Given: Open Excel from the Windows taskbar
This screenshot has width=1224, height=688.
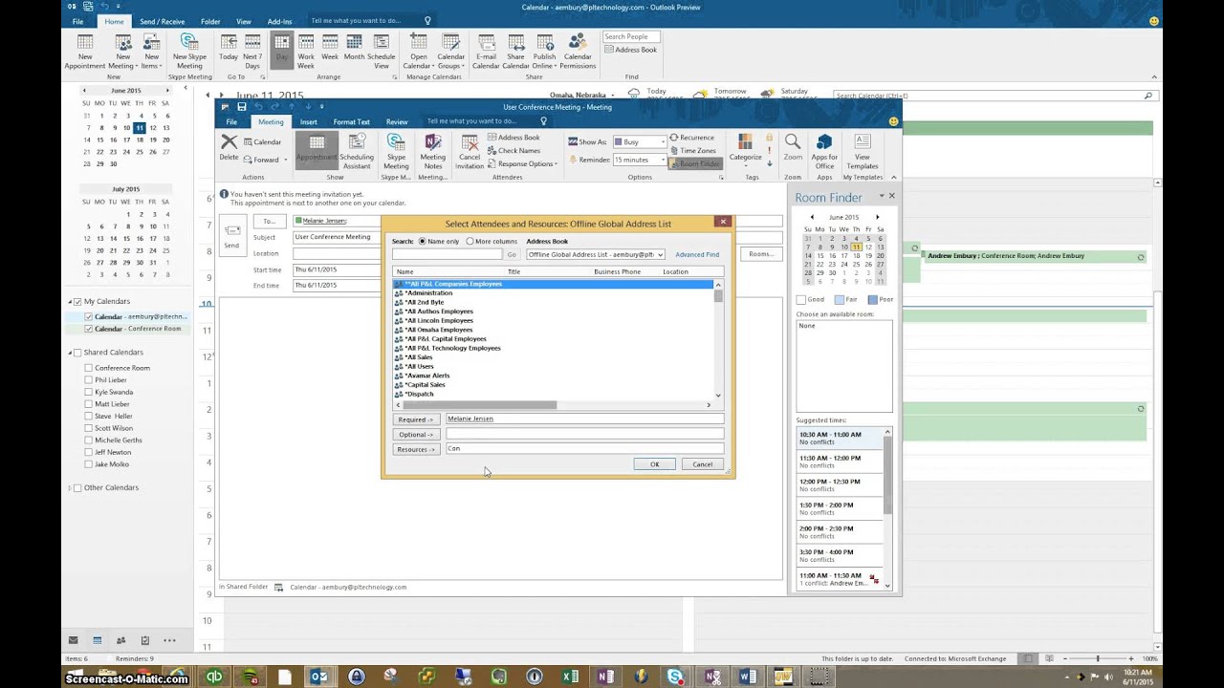Looking at the screenshot, I should (571, 677).
